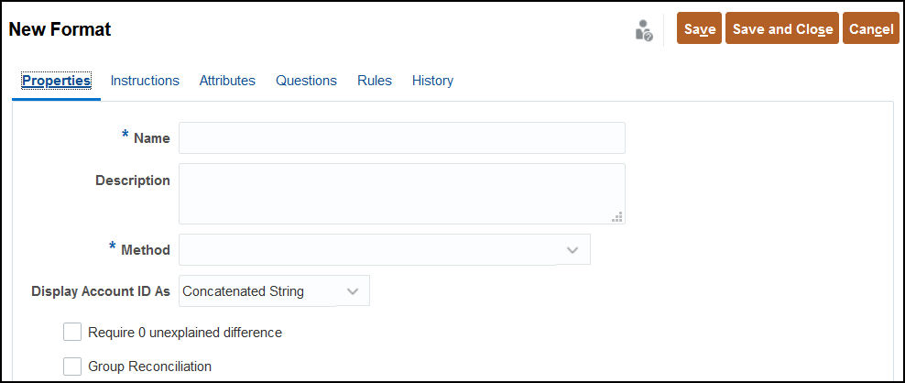The image size is (905, 383).
Task: Click the user help icon near Save
Action: pos(644,30)
